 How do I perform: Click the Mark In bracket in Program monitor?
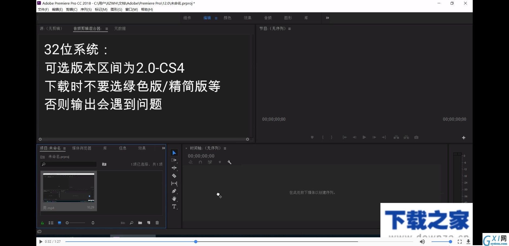pos(323,138)
